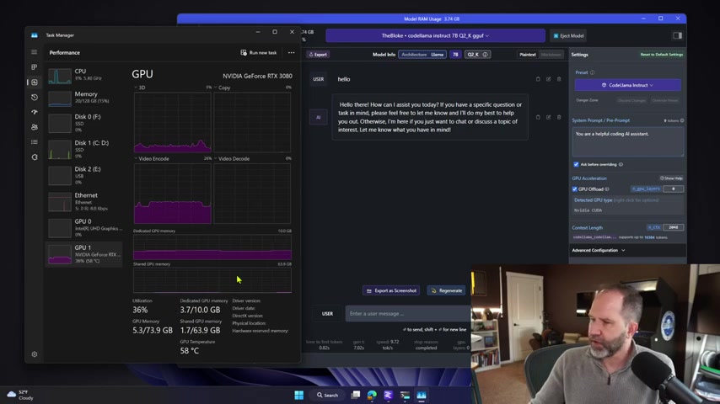
Task: Delete the AI response message
Action: (x=559, y=117)
